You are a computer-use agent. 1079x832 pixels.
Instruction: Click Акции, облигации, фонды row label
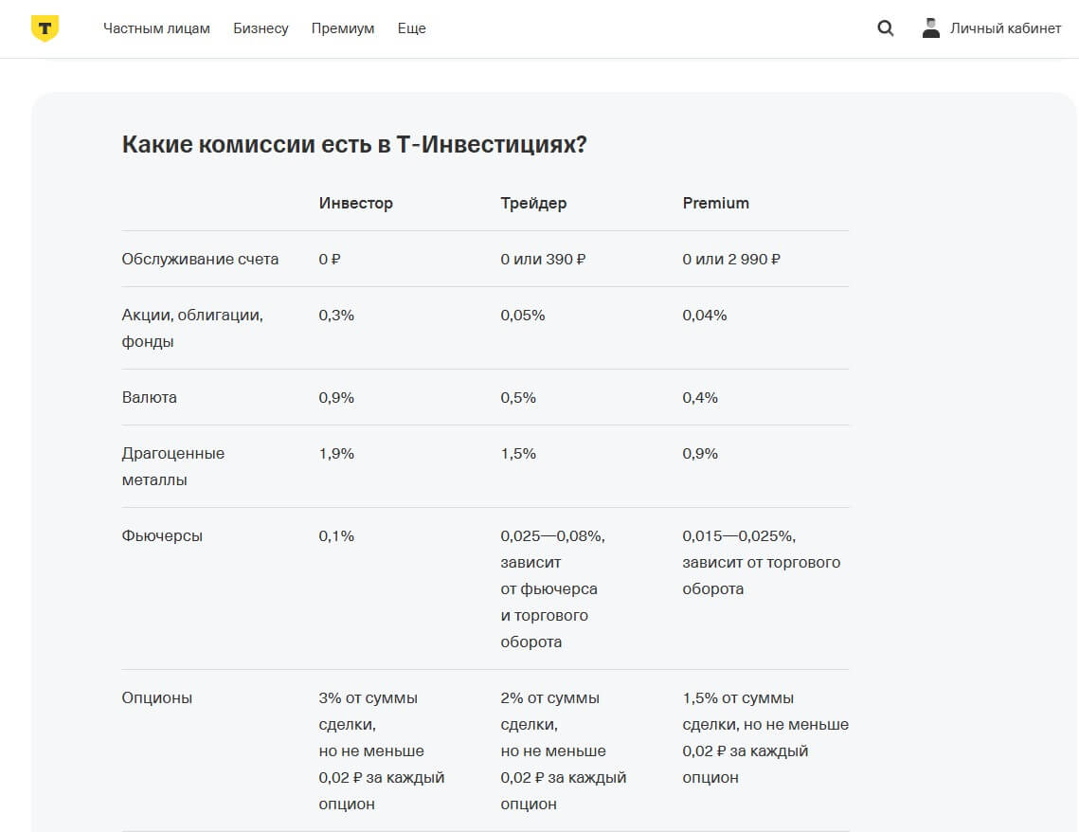click(x=192, y=328)
